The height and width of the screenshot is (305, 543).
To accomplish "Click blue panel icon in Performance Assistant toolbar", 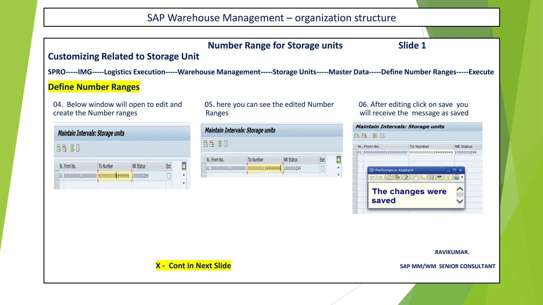I will [x=440, y=177].
